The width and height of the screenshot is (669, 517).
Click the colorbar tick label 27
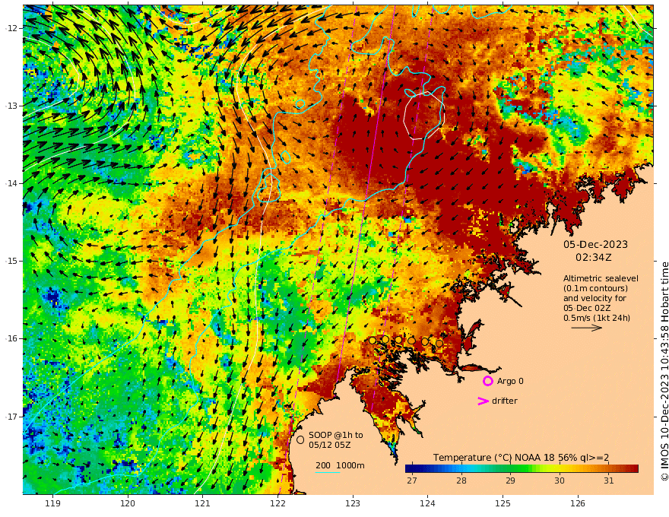412,481
